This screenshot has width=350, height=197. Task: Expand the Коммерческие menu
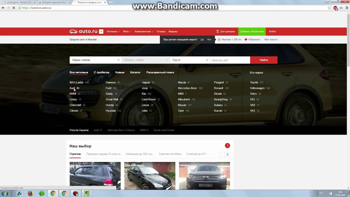144,31
